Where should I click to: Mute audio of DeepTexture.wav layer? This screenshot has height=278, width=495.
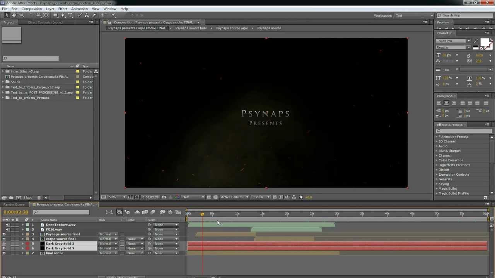8,225
